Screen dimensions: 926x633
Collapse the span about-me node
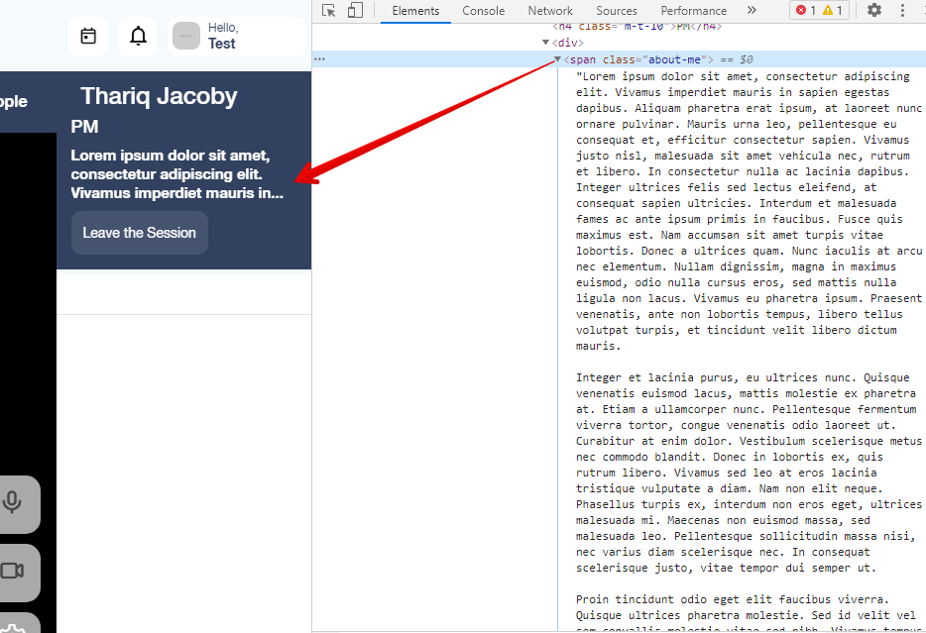pos(557,59)
